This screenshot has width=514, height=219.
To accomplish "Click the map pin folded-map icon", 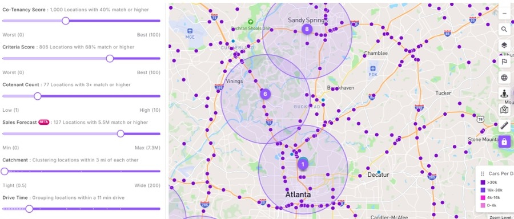I will coord(504,109).
